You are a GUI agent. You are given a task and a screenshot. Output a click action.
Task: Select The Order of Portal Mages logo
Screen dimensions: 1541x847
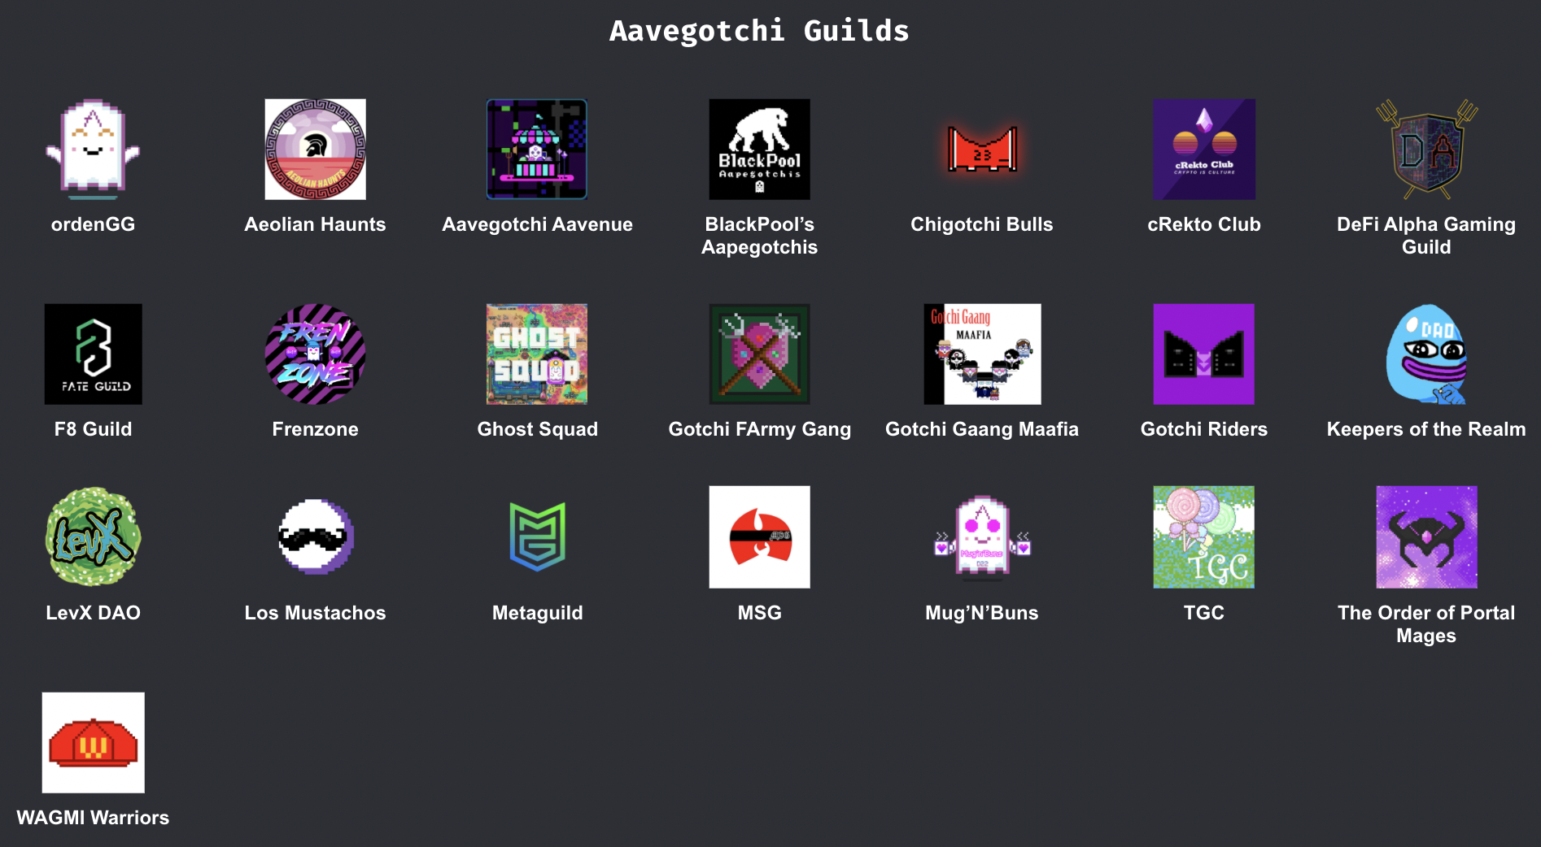(1426, 536)
